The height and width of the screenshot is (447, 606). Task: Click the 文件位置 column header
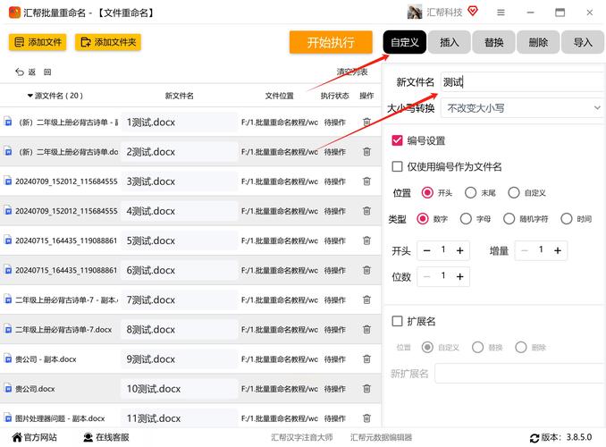coord(280,96)
